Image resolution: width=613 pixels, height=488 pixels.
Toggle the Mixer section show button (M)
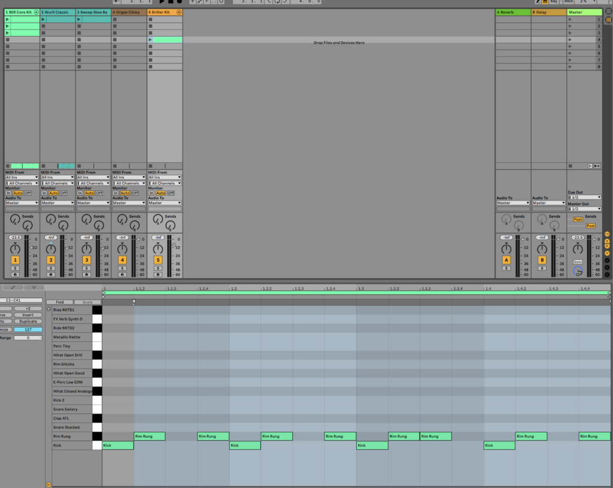(x=607, y=253)
